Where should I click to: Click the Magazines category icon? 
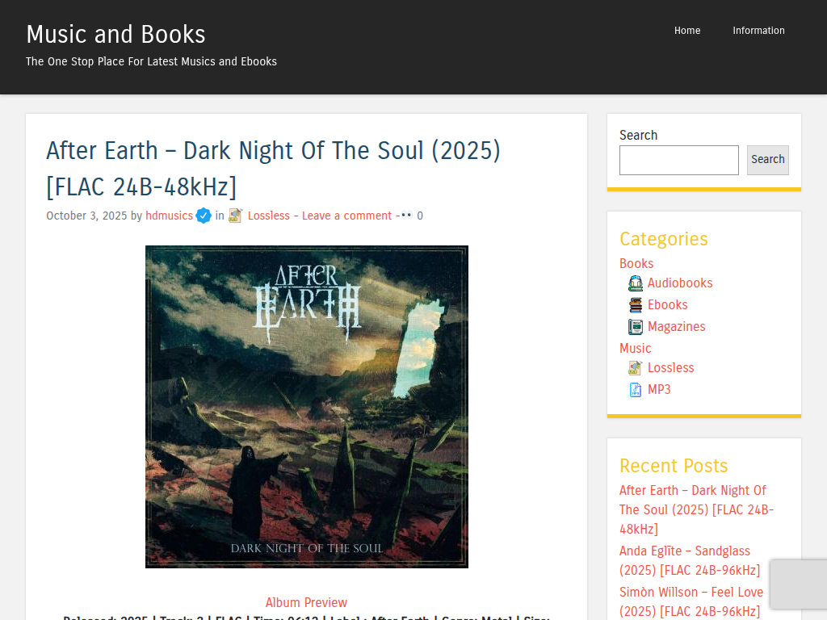pyautogui.click(x=636, y=327)
